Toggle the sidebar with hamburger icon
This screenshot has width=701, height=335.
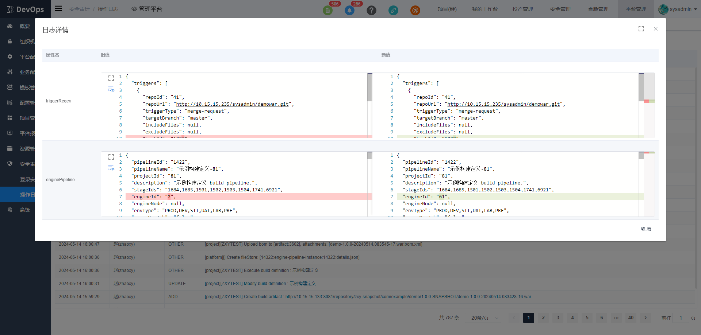[x=58, y=9]
